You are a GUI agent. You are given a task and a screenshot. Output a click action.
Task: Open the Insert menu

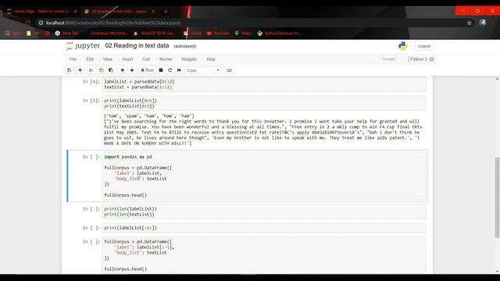pos(127,59)
